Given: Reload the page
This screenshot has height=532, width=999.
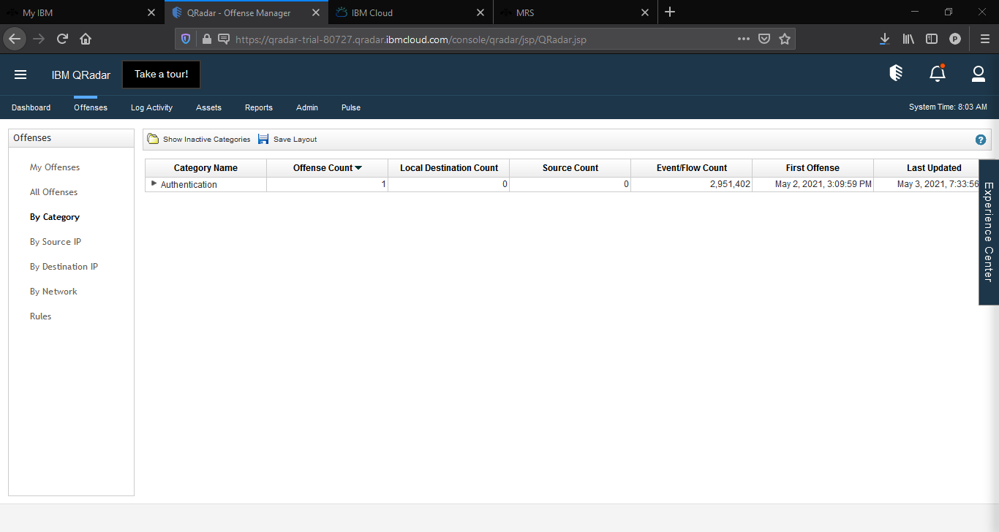Looking at the screenshot, I should 62,39.
